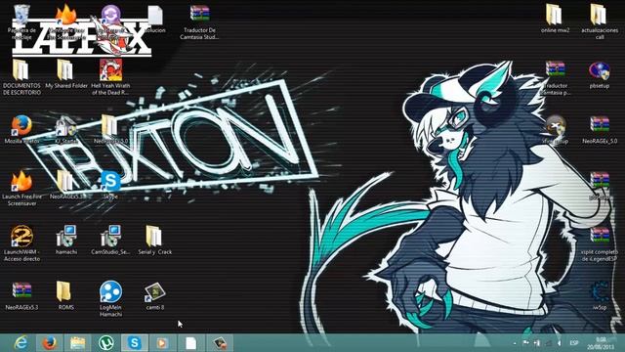This screenshot has height=352, width=625.
Task: Open LaunchIW4M - Acceso directo shortcut
Action: click(x=21, y=237)
